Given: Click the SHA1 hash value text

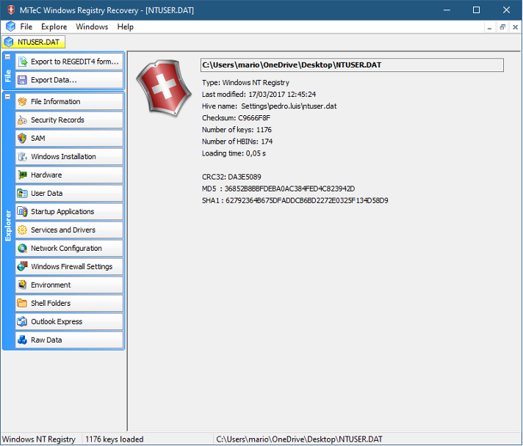Looking at the screenshot, I should 307,200.
